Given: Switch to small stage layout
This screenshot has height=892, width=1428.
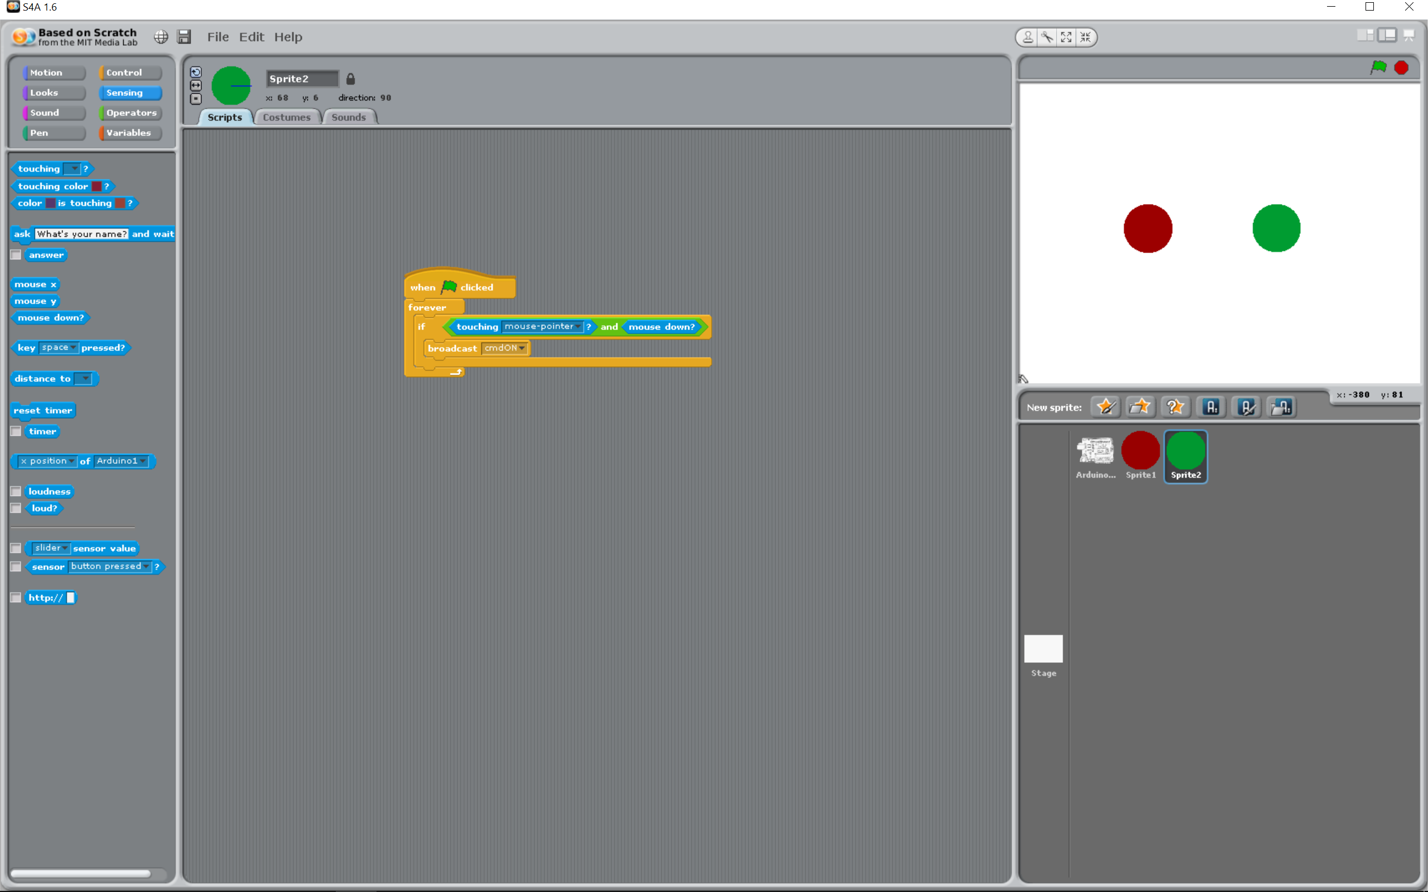Looking at the screenshot, I should (x=1365, y=35).
